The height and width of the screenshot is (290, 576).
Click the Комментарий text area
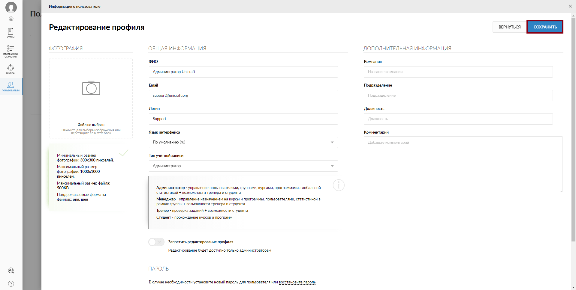[x=463, y=164]
